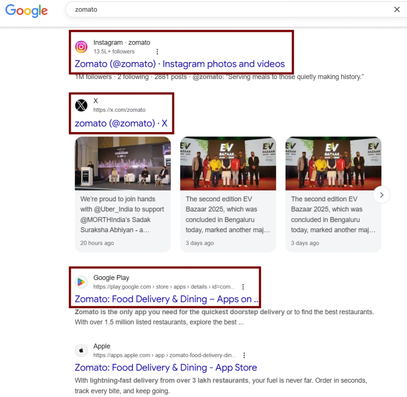
Task: Expand more posts with the right chevron arrow
Action: coord(381,195)
